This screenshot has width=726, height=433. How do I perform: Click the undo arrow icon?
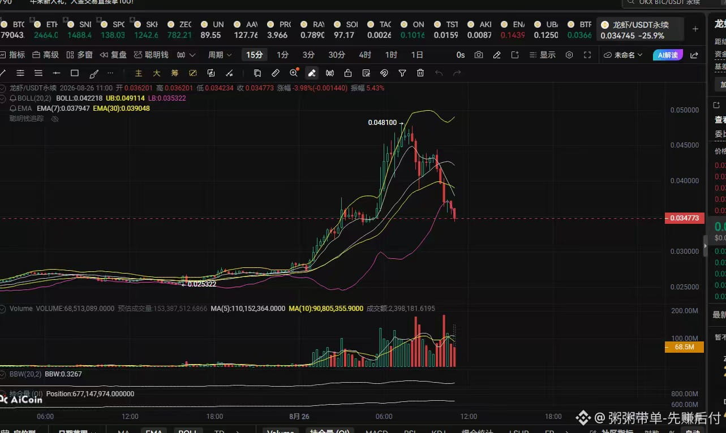click(x=439, y=73)
